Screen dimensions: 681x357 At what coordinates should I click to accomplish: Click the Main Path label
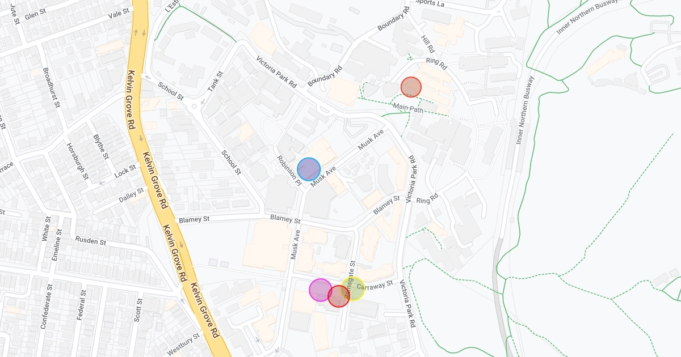click(408, 107)
